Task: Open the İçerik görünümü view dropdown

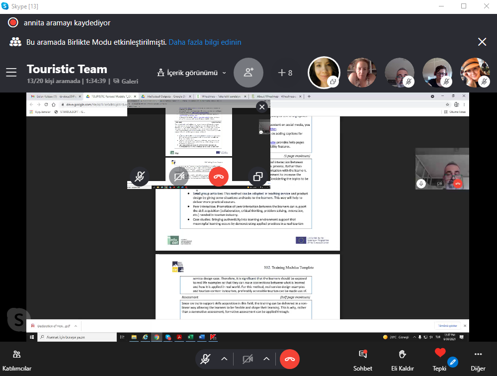Action: 191,73
